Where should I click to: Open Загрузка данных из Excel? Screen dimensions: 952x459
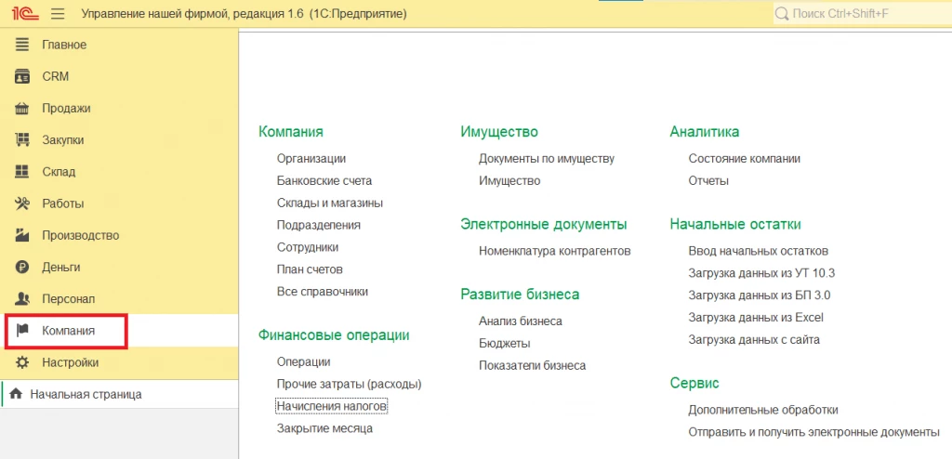[x=756, y=318]
